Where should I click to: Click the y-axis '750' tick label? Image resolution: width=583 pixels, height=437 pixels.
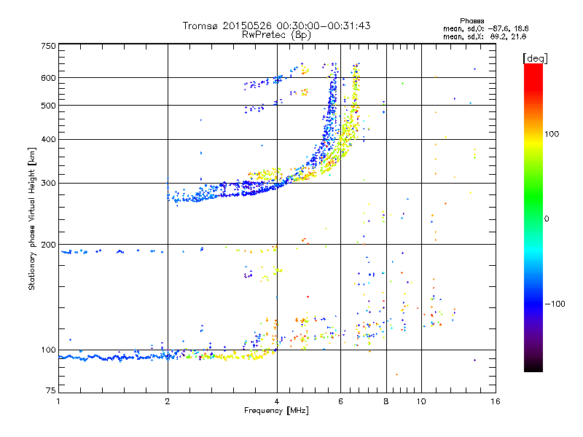tap(48, 46)
